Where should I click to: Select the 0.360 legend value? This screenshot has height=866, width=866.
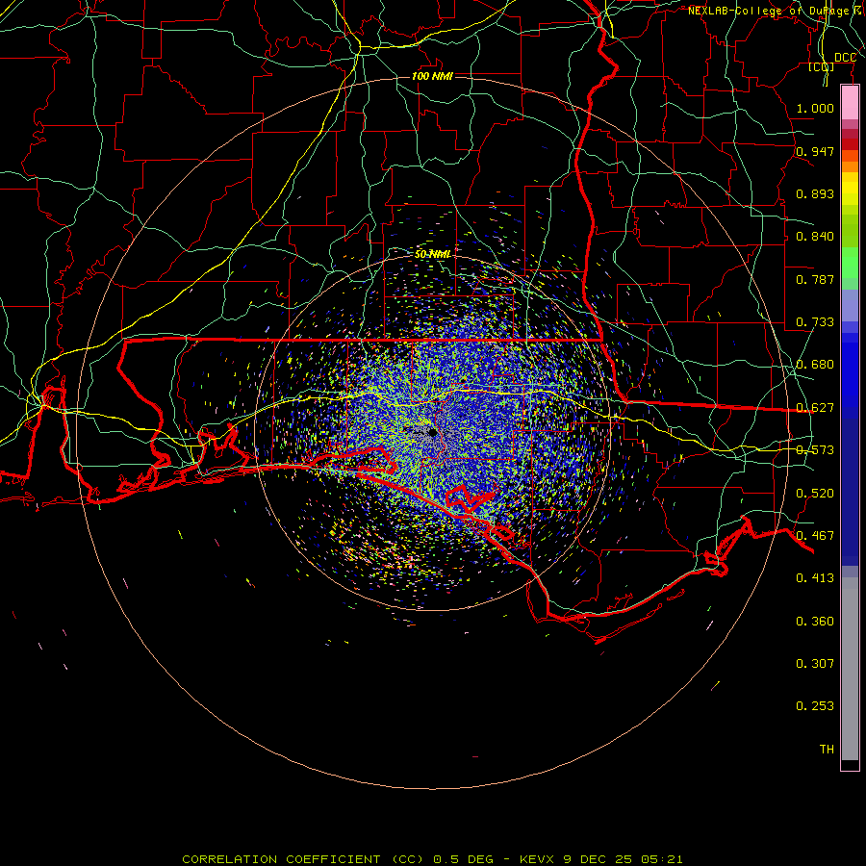815,622
